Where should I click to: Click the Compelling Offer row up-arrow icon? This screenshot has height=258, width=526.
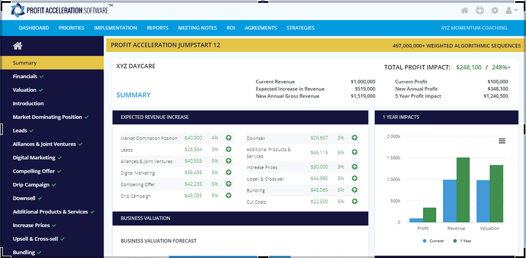click(x=229, y=184)
